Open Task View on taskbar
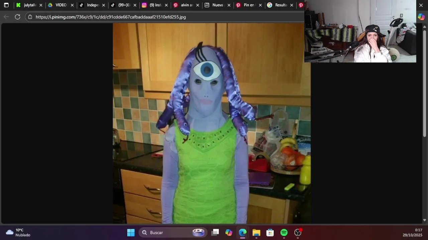This screenshot has width=428, height=240. tap(215, 232)
